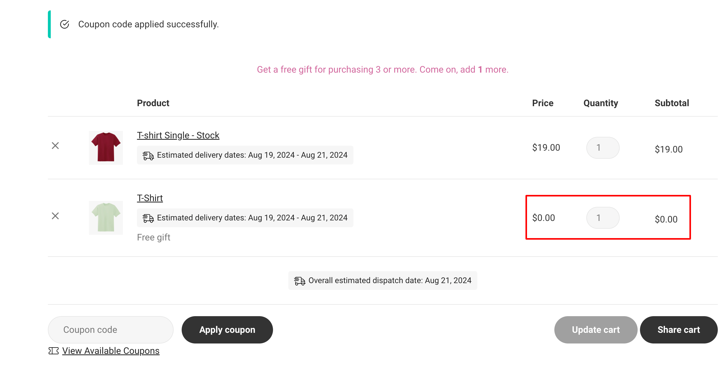Focus the Coupon code input field
The height and width of the screenshot is (382, 723).
pyautogui.click(x=111, y=330)
